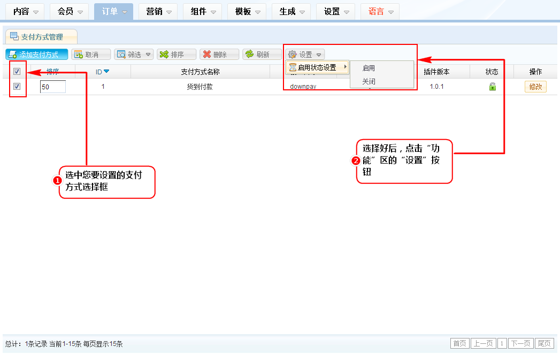Click the 排序 sort toolbar icon
560x354 pixels.
tap(164, 55)
